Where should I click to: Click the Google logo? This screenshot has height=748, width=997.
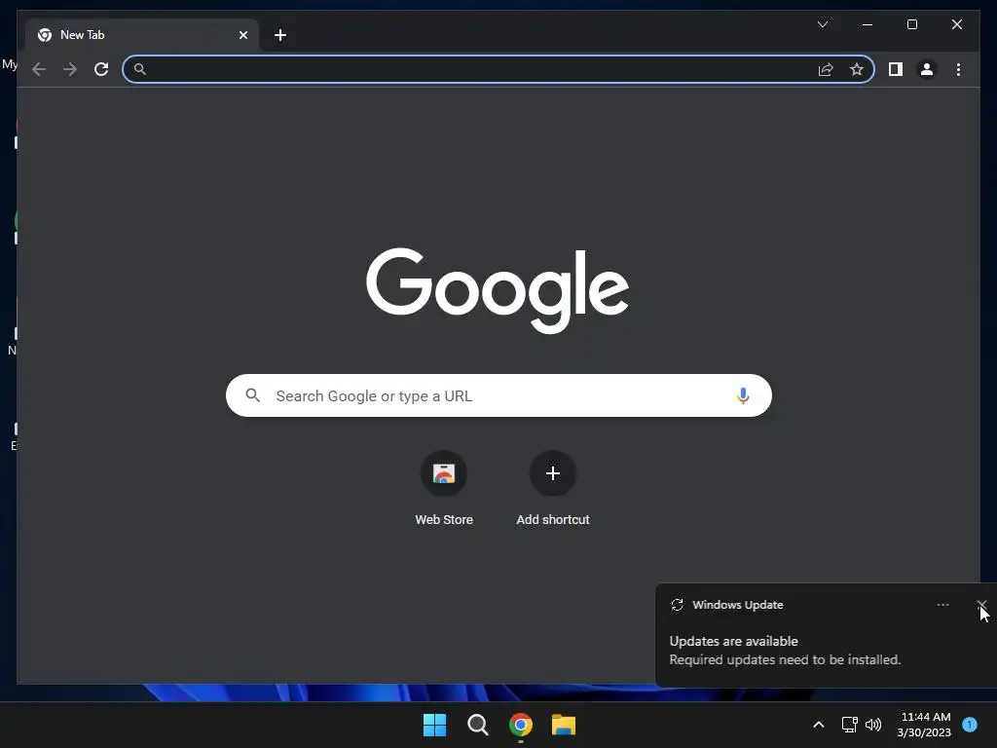point(498,290)
